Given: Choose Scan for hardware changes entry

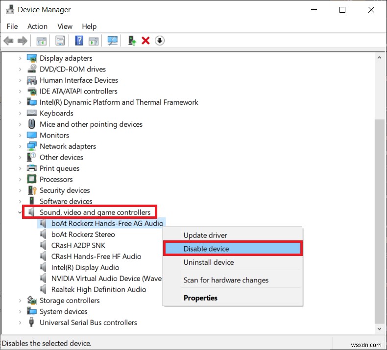Looking at the screenshot, I should 233,280.
